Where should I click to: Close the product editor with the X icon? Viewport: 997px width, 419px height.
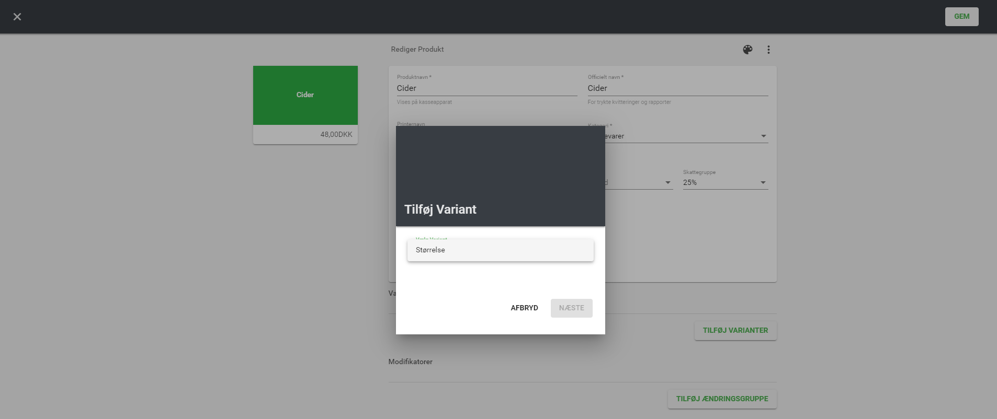[x=17, y=17]
